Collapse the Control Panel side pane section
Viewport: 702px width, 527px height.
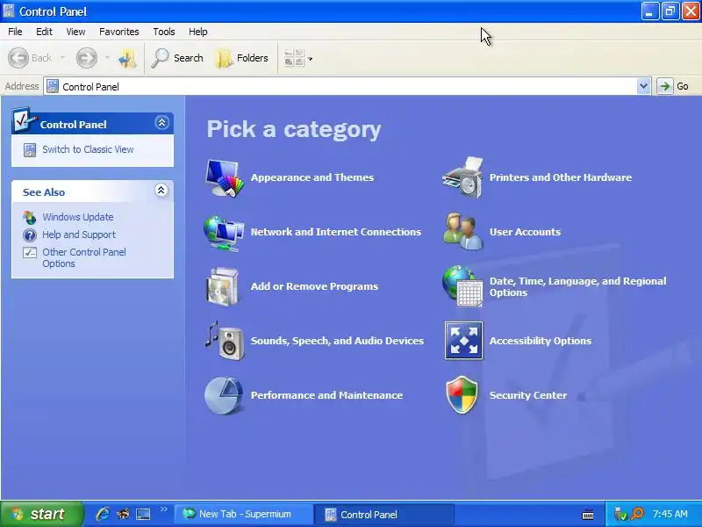(161, 123)
